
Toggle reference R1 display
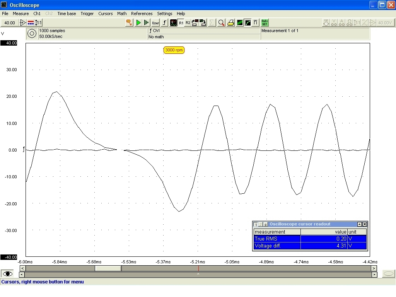tap(181, 23)
